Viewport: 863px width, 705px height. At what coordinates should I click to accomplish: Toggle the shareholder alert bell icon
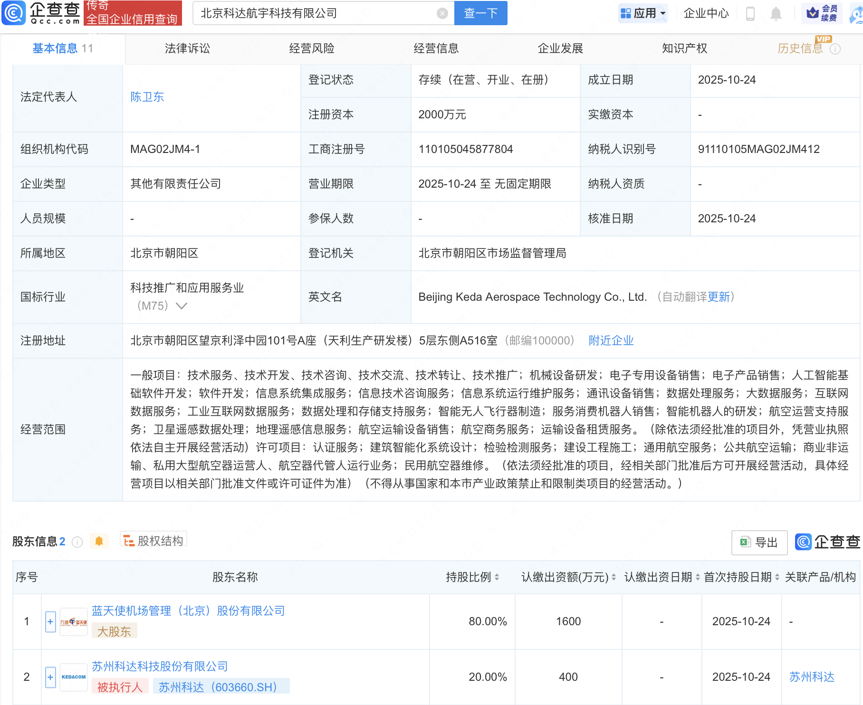point(99,541)
